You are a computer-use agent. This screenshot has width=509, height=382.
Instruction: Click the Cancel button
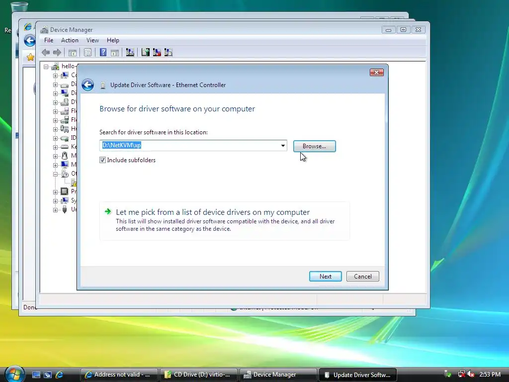[x=362, y=277]
